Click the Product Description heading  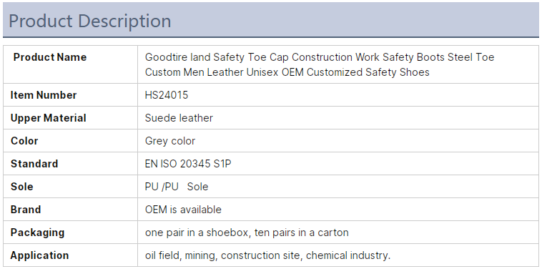(x=90, y=21)
